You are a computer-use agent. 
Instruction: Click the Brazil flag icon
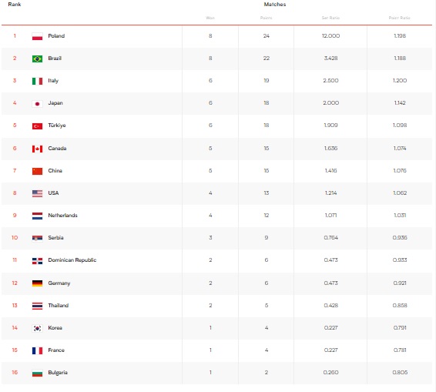[37, 59]
